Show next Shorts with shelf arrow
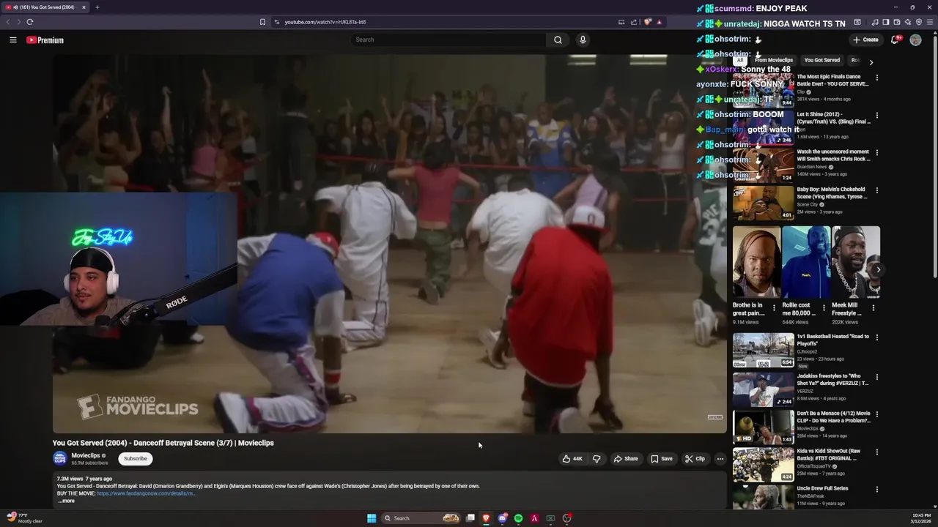938x527 pixels. click(879, 269)
